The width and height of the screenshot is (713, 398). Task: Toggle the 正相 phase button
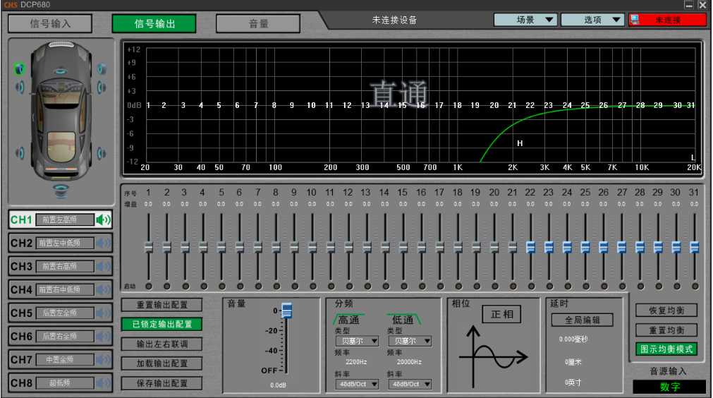(x=501, y=314)
